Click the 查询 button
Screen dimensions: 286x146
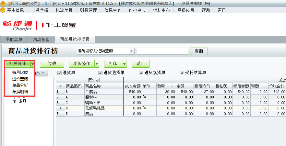(199, 51)
